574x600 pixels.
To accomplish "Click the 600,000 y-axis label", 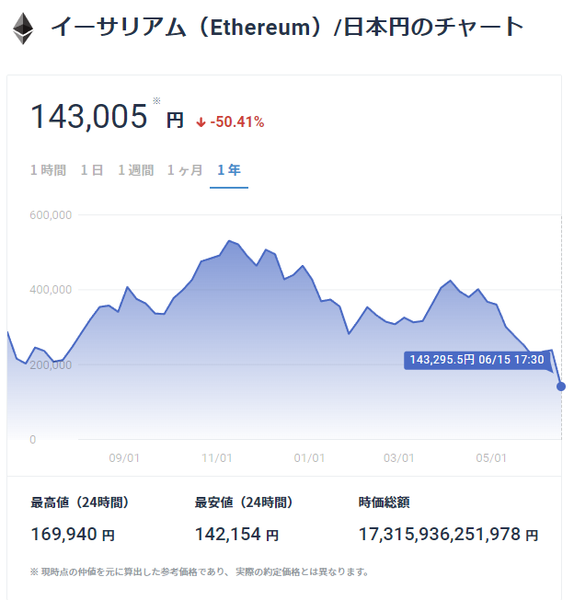I will [51, 215].
